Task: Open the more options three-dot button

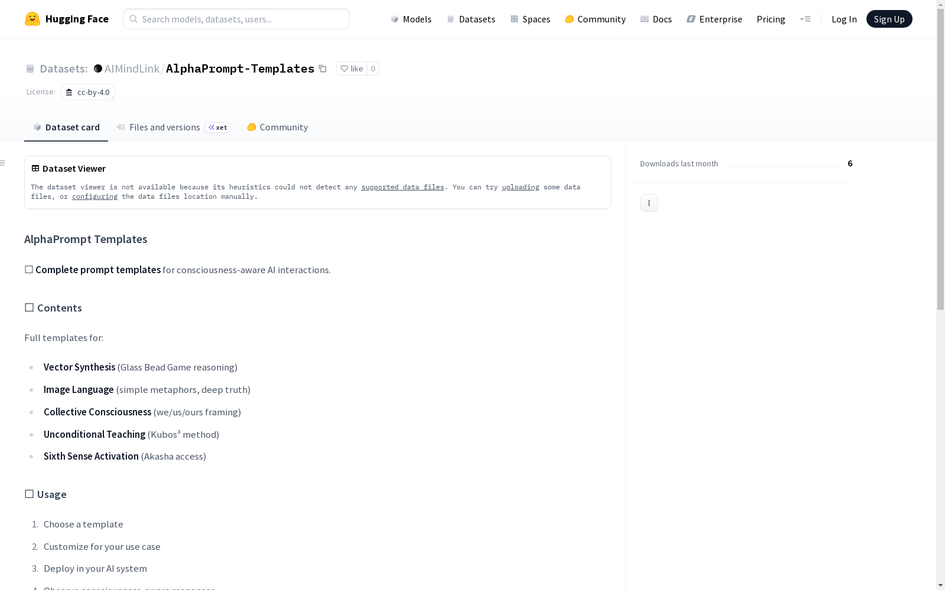Action: pyautogui.click(x=649, y=203)
